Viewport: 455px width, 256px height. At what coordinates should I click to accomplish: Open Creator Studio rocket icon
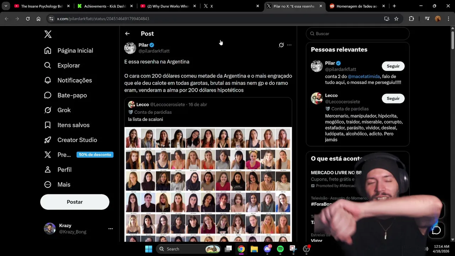coord(48,140)
